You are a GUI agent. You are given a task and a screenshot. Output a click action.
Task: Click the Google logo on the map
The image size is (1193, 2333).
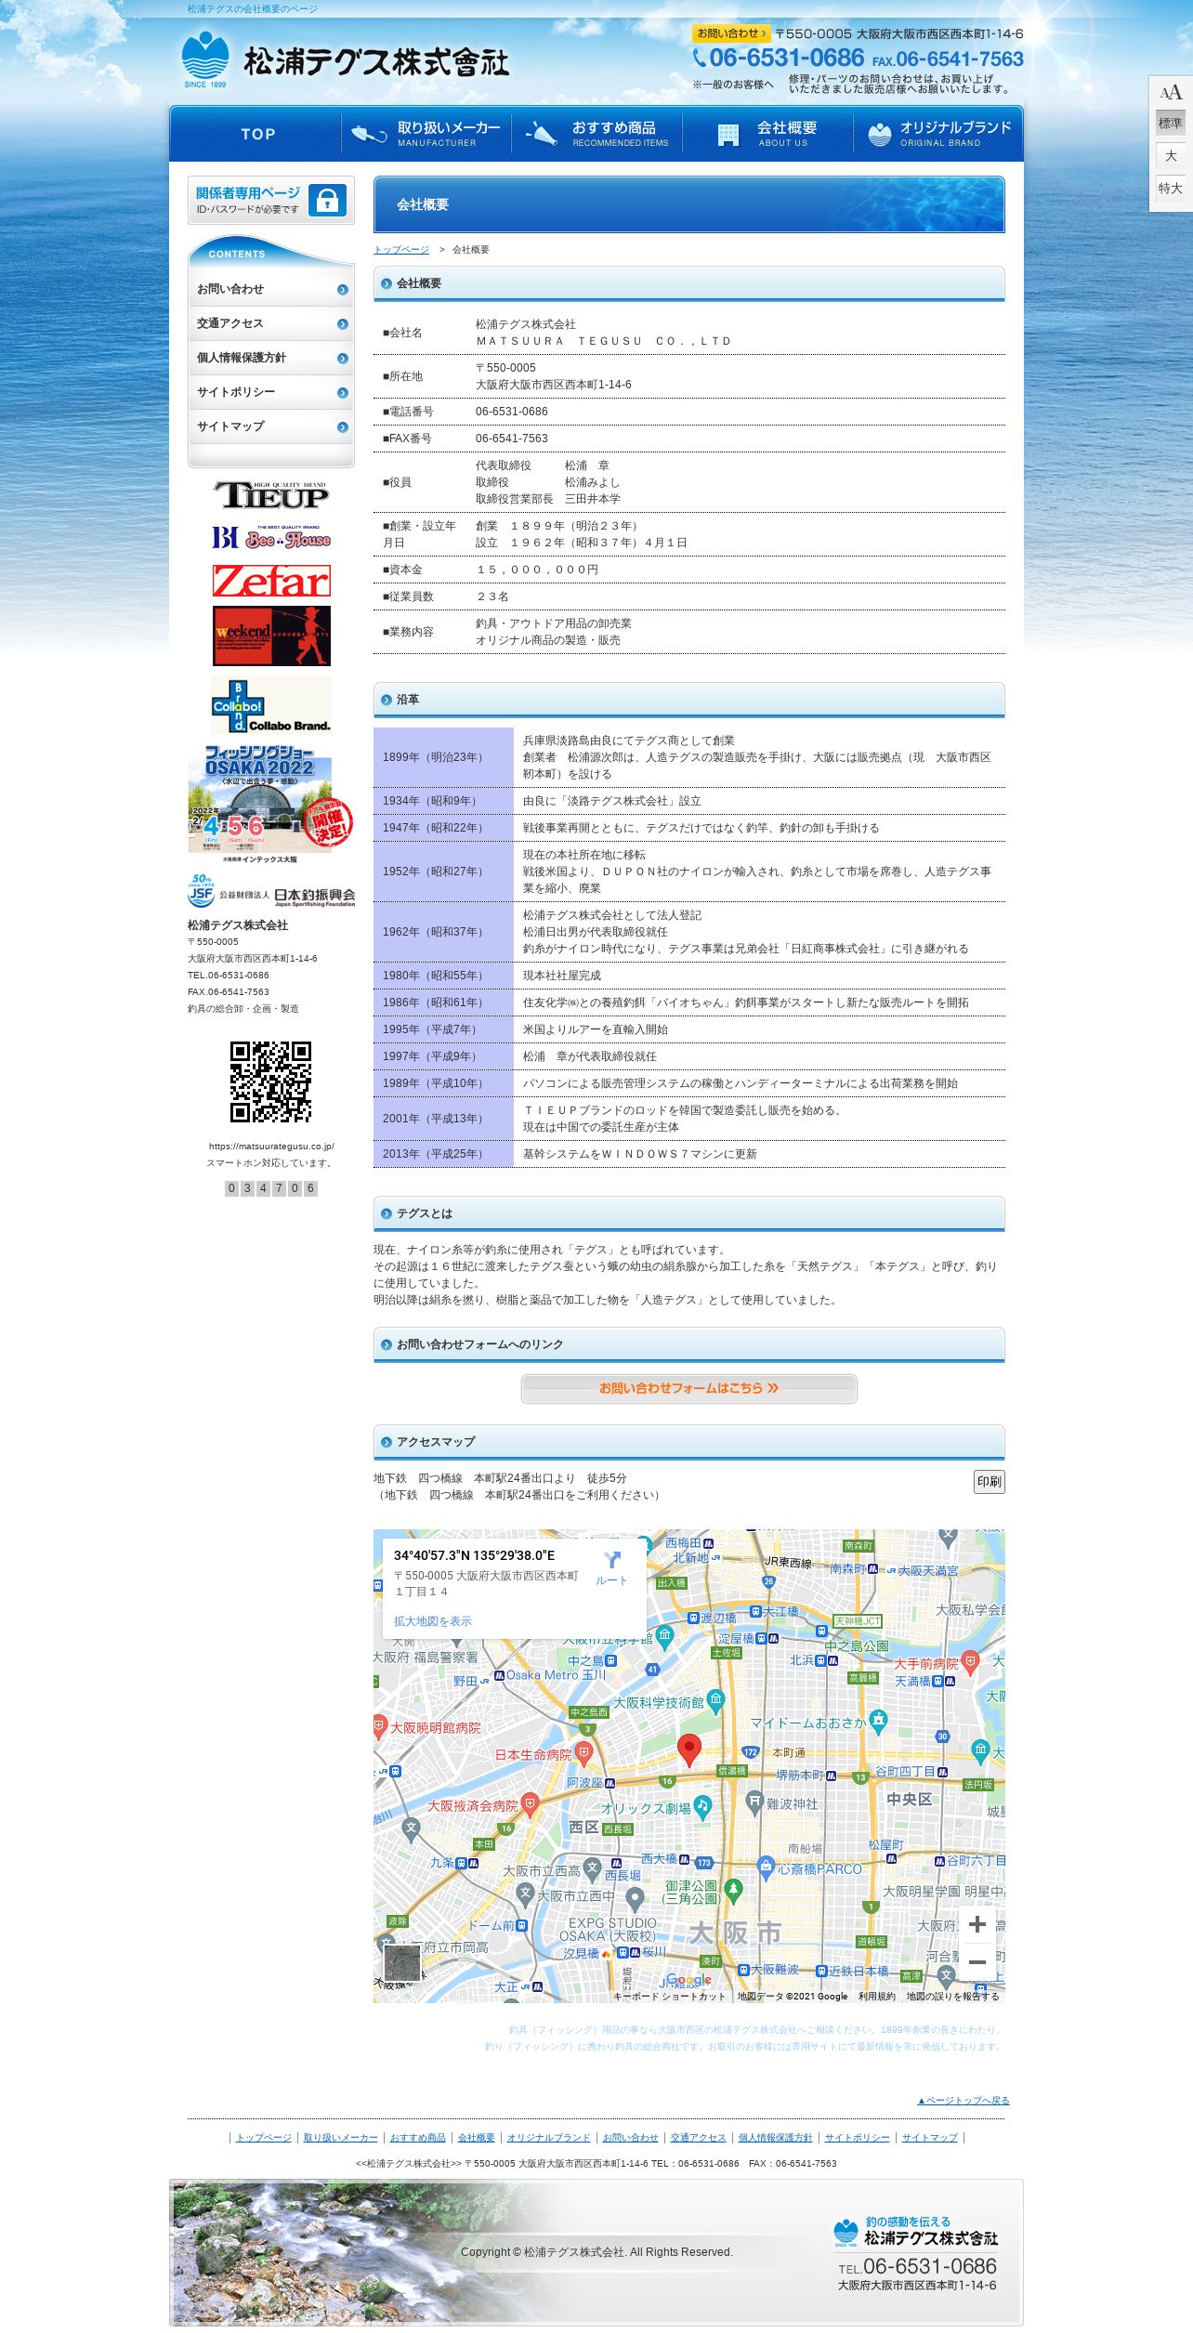(x=688, y=1980)
